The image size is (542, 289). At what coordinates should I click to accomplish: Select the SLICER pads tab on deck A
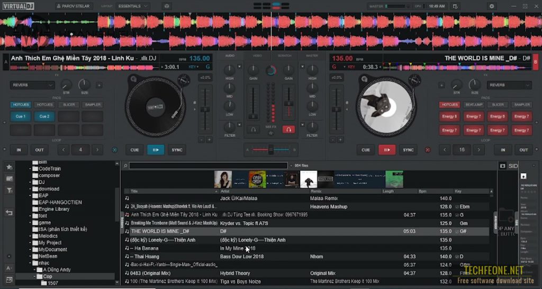pyautogui.click(x=69, y=105)
